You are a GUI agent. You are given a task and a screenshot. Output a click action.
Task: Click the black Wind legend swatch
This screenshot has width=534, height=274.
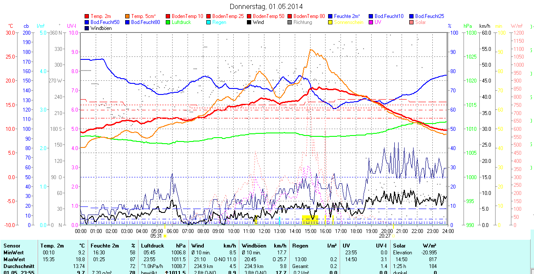tap(249, 22)
